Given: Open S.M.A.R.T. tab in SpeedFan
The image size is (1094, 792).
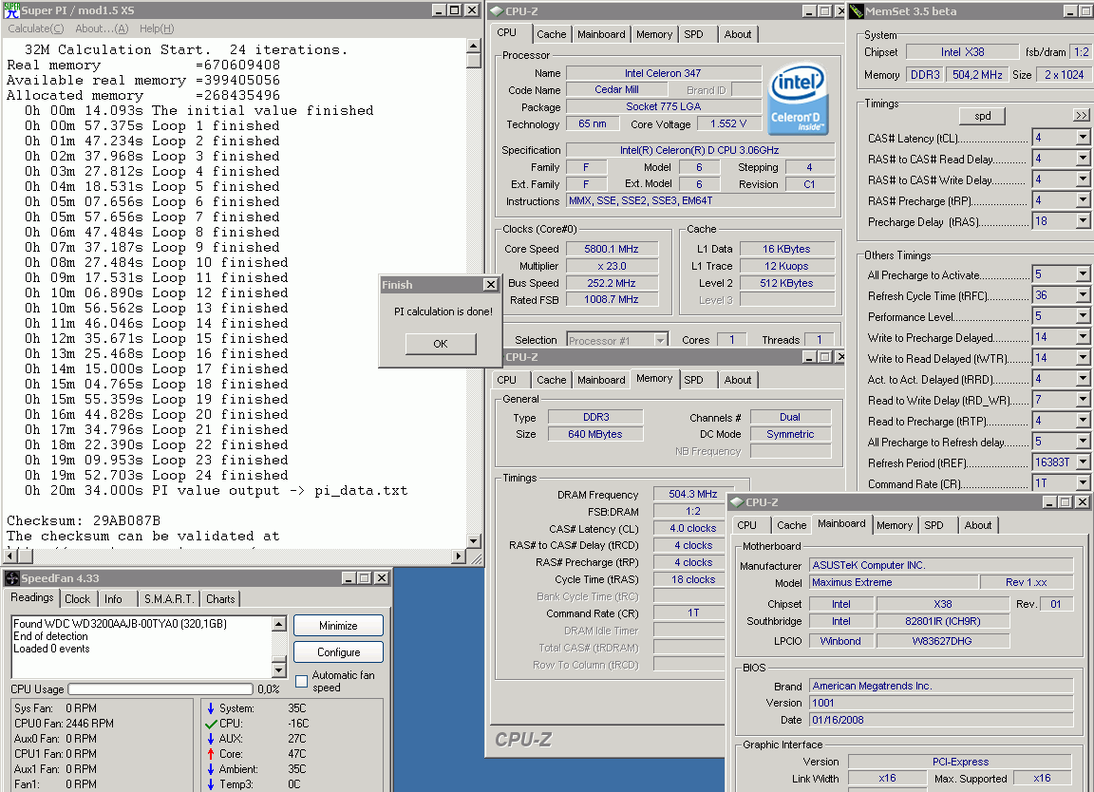Looking at the screenshot, I should [x=169, y=598].
